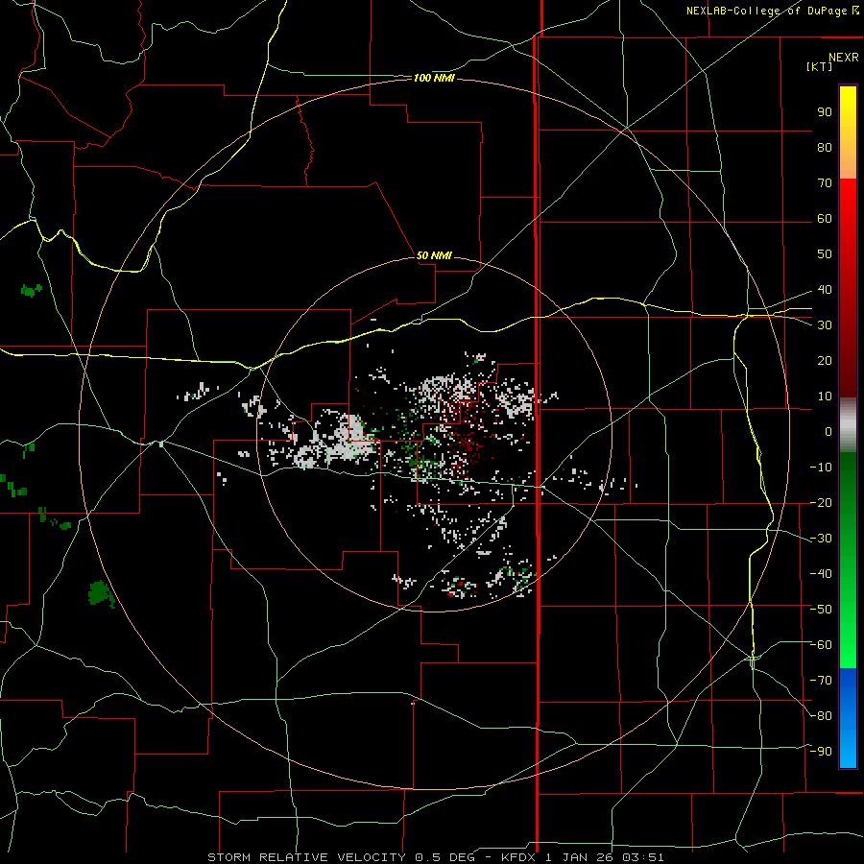Pick the yellow segment of velocity color bar
This screenshot has height=864, width=864.
(x=848, y=132)
